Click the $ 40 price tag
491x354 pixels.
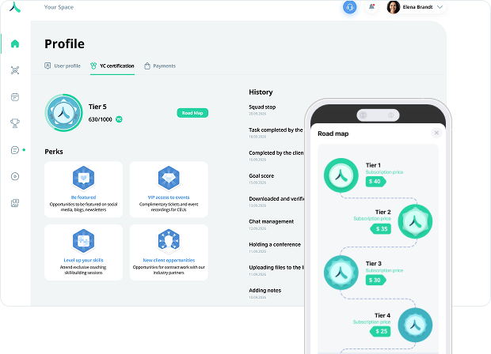click(x=375, y=182)
